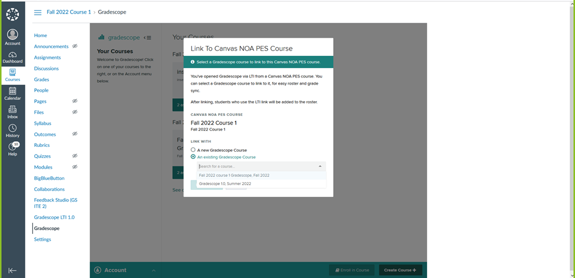The image size is (575, 278).
Task: Click the 'Your Courses' sidebar heading
Action: click(x=115, y=51)
